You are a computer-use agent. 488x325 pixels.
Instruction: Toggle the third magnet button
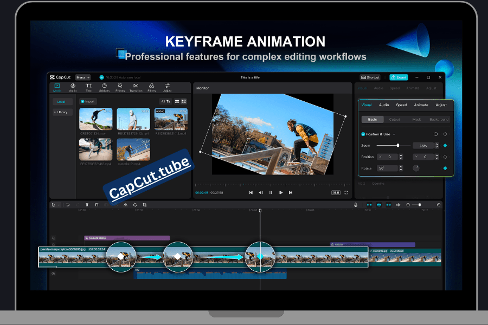click(389, 205)
